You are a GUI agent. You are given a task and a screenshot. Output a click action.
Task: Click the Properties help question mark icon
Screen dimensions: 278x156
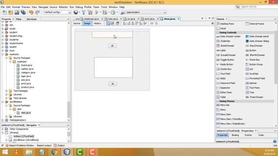(275, 141)
